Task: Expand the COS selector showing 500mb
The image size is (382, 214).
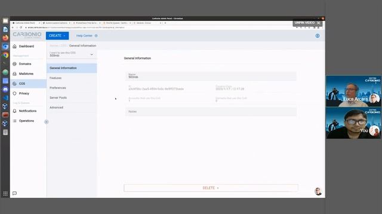Action: point(72,54)
